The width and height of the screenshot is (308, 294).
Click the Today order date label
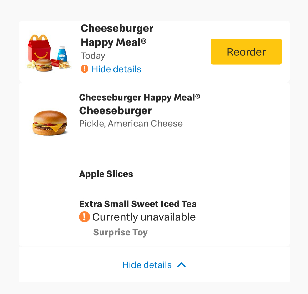click(93, 56)
